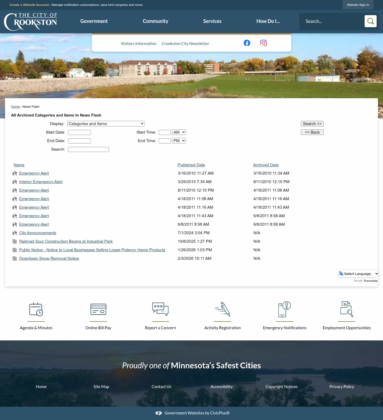Open the How Do I... menu

tap(268, 21)
